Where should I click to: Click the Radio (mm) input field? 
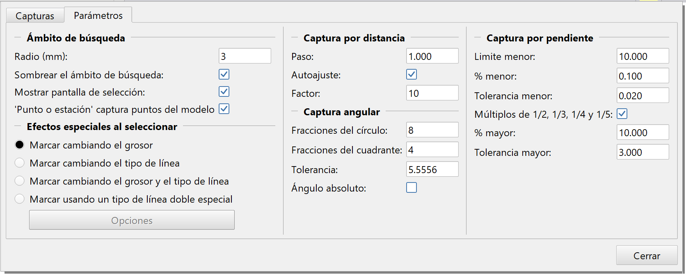(245, 56)
